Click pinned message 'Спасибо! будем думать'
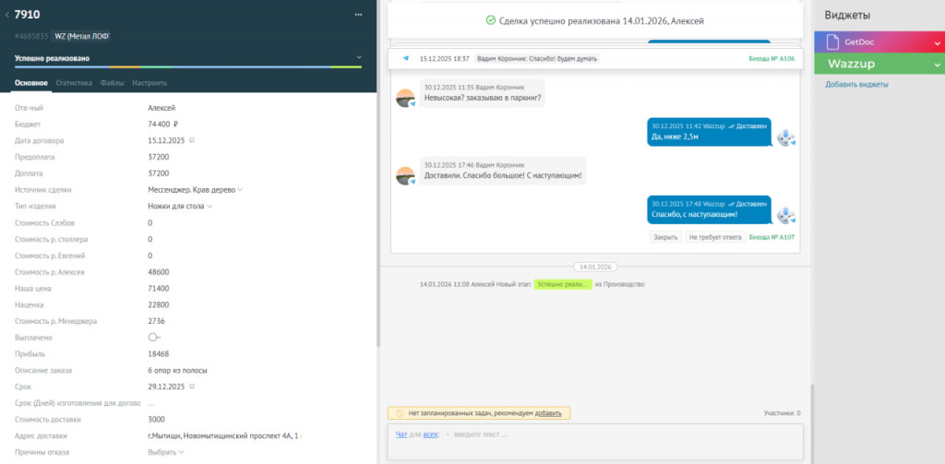 537,59
